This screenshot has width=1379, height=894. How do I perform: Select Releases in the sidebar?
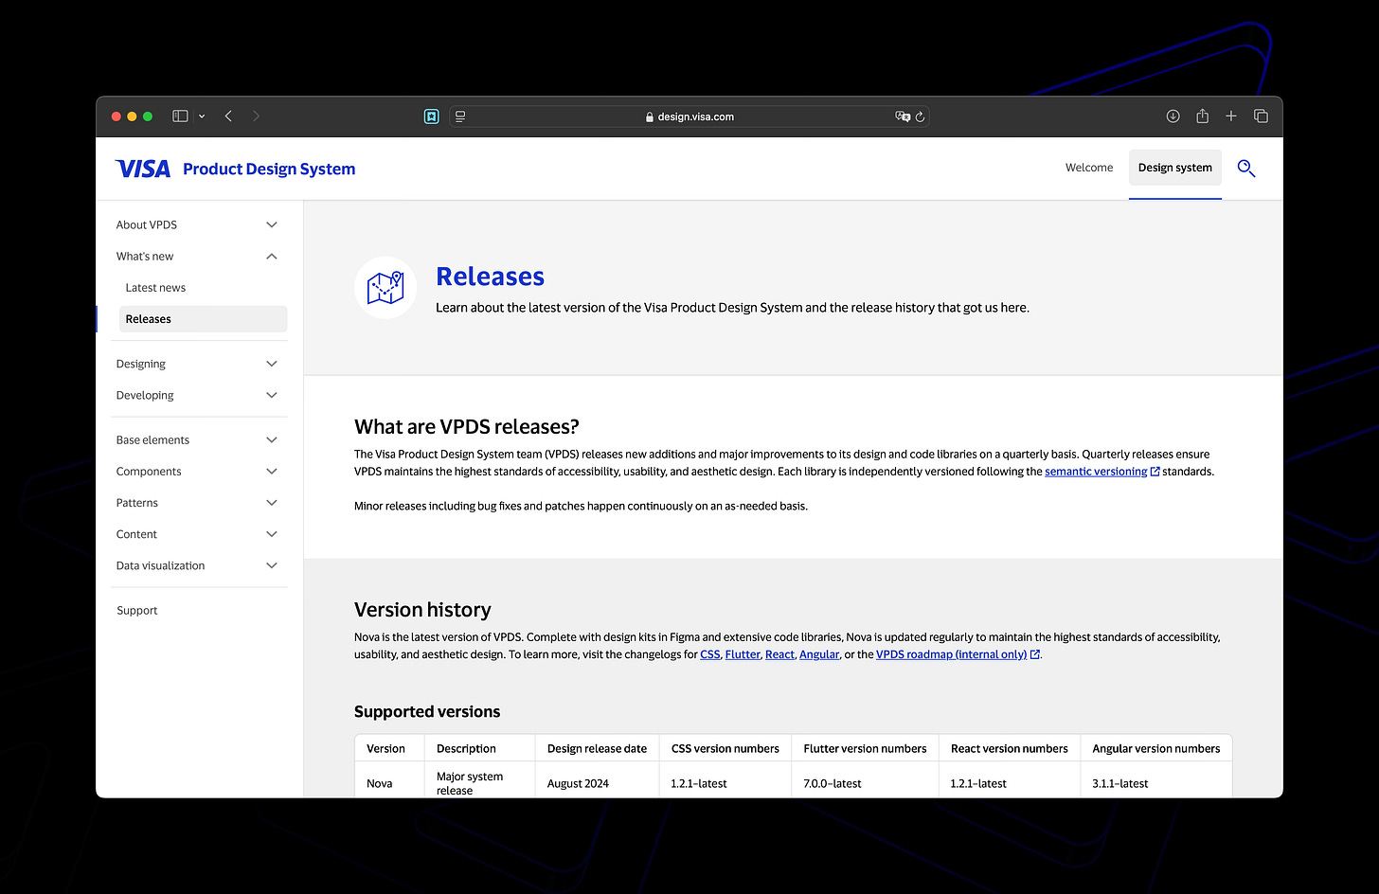[203, 319]
